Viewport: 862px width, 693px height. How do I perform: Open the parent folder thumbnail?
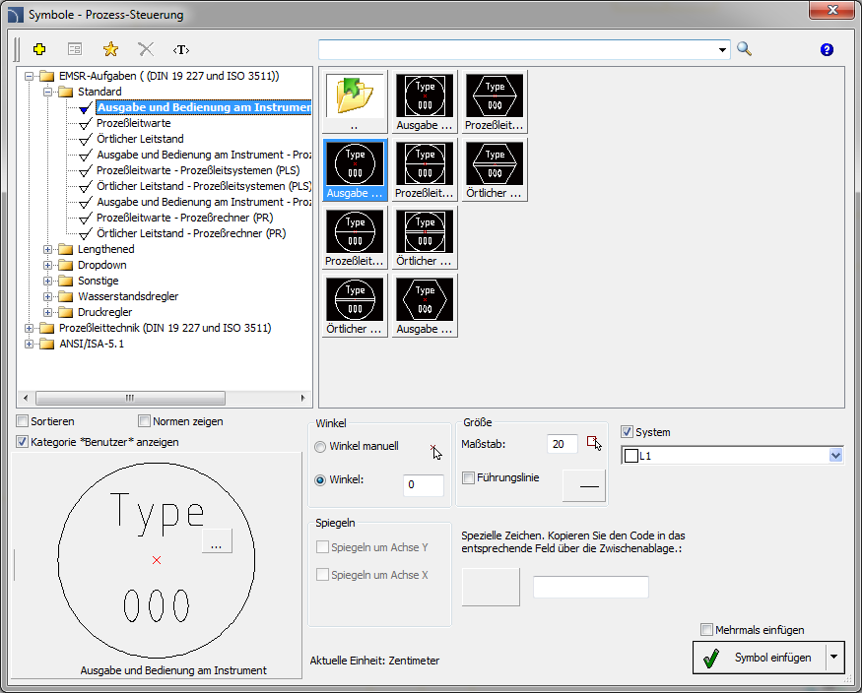[355, 96]
